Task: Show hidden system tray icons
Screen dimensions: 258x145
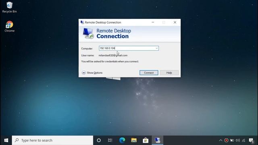Action: tap(221, 140)
